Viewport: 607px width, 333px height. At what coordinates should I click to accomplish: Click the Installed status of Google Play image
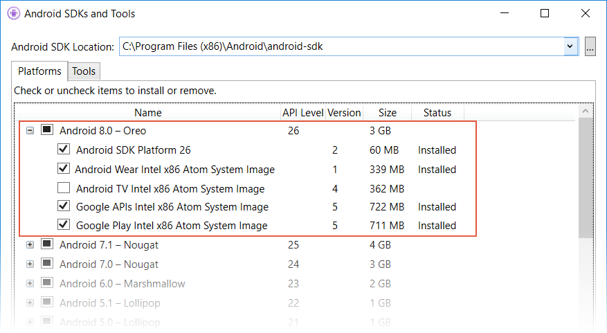437,226
